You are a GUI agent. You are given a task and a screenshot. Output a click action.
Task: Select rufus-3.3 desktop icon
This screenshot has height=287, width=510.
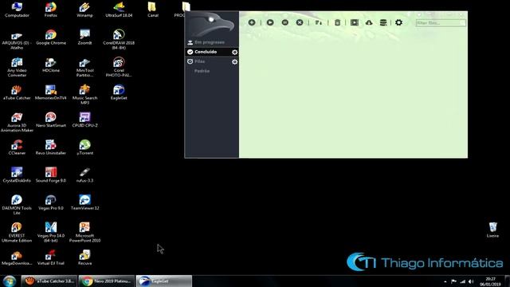click(84, 175)
